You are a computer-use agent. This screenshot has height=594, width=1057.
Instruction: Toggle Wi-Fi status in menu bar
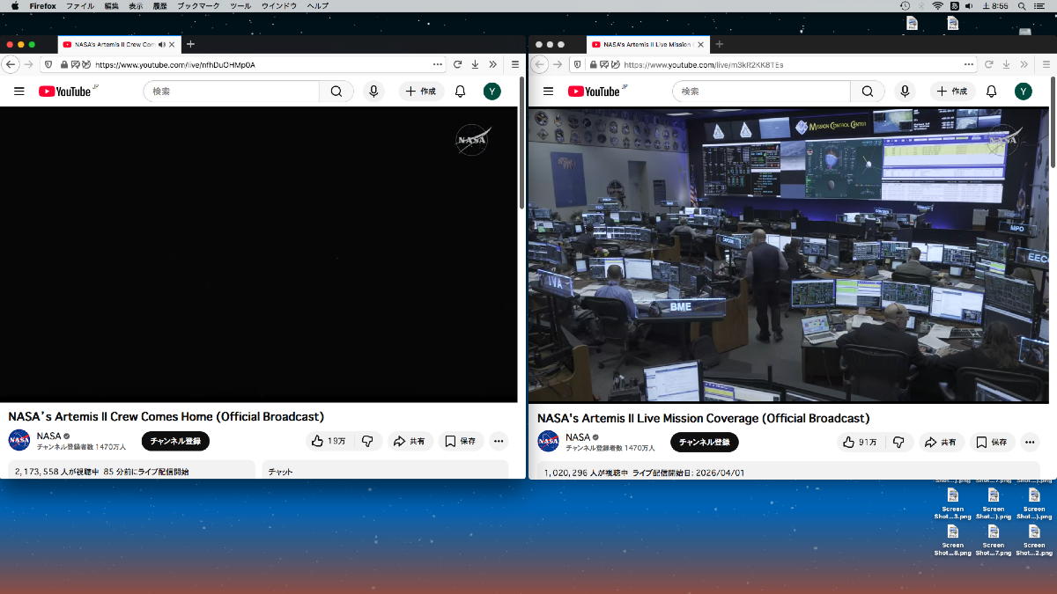coord(938,5)
